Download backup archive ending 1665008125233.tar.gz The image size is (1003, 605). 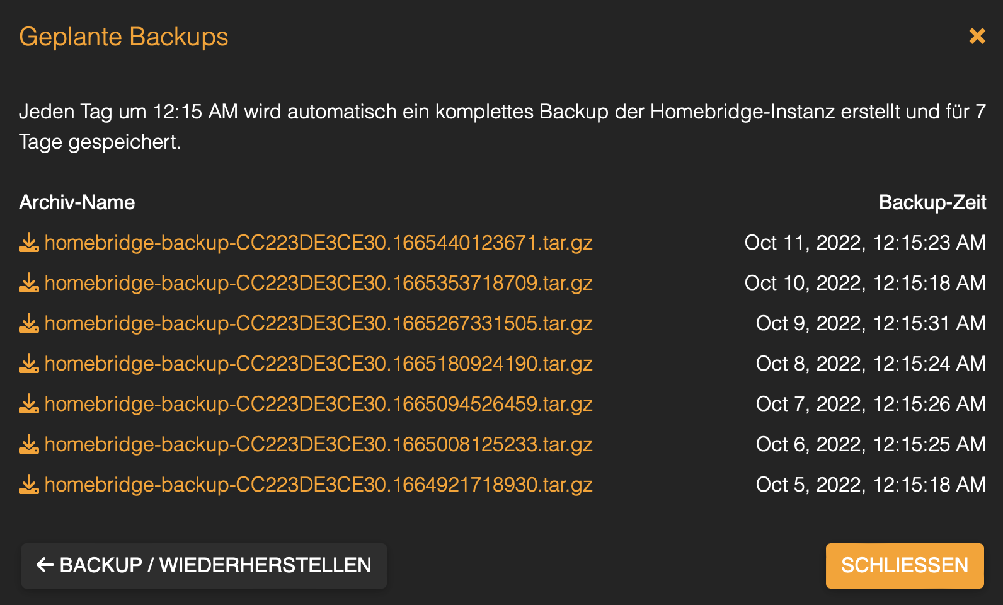(318, 444)
